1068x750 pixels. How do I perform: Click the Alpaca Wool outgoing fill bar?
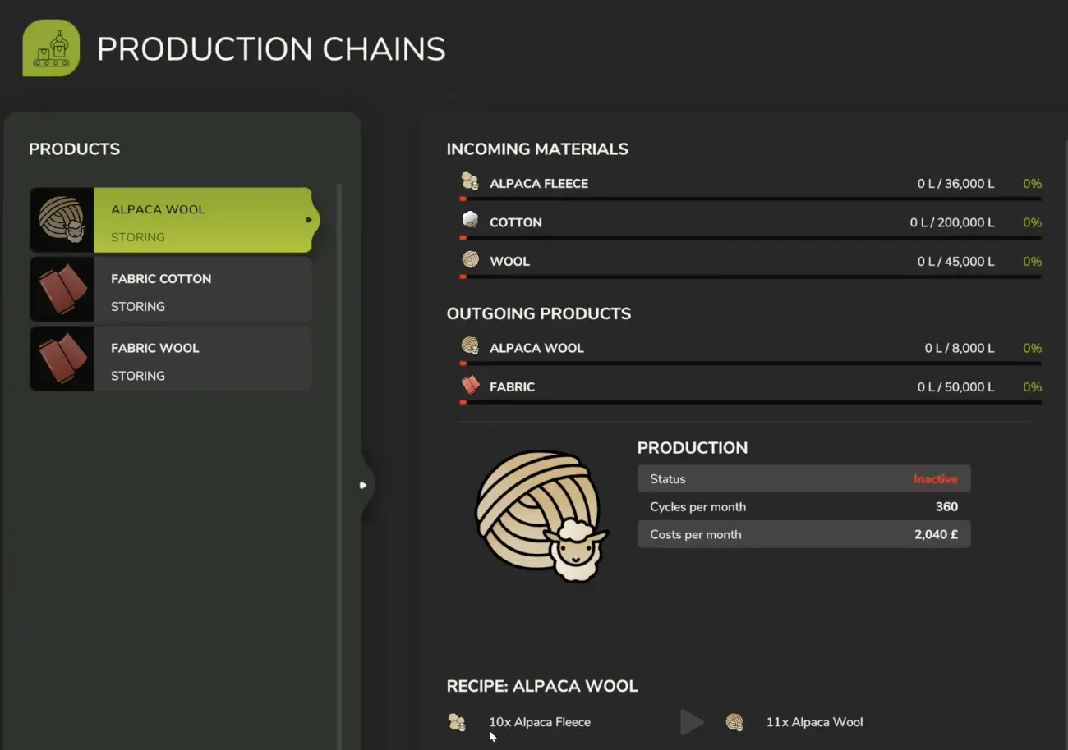pos(751,363)
